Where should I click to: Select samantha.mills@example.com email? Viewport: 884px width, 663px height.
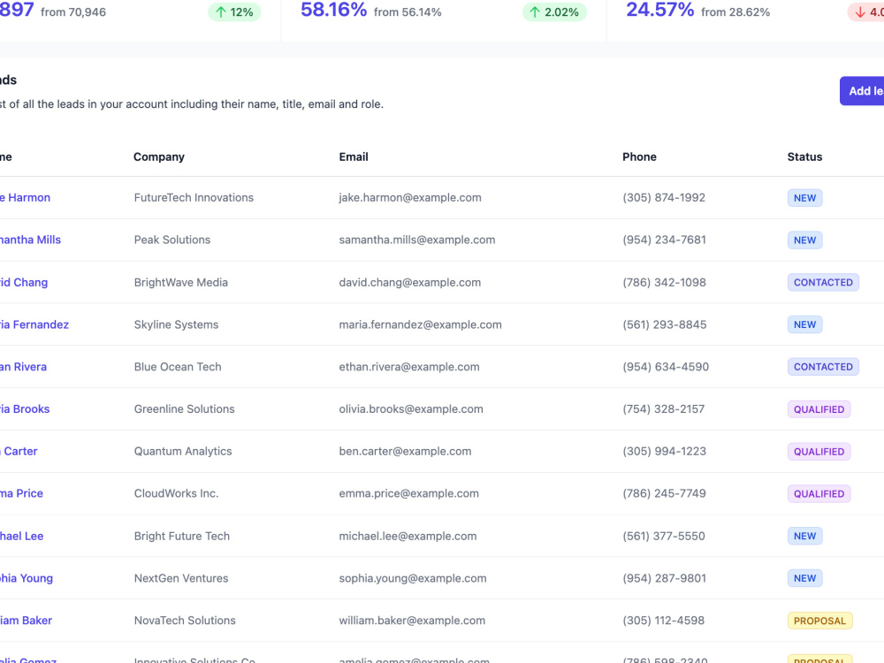[x=416, y=240]
